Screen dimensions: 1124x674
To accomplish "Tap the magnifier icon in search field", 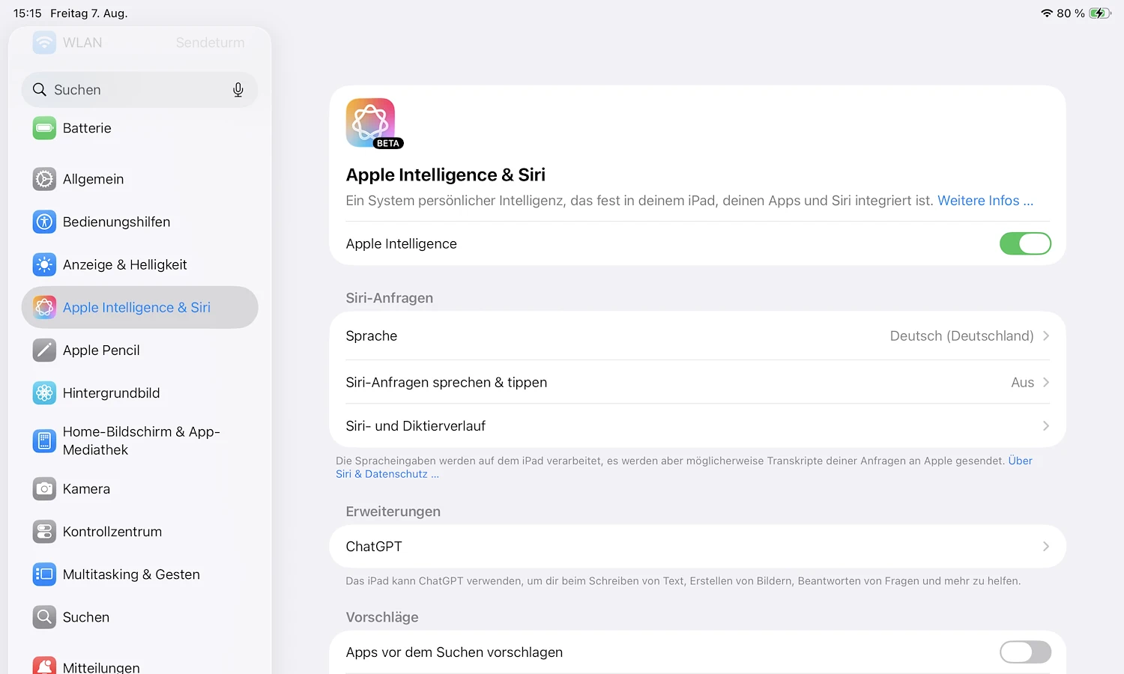I will [40, 90].
